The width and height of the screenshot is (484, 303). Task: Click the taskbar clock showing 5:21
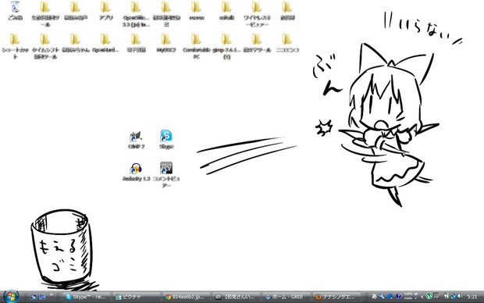click(472, 297)
